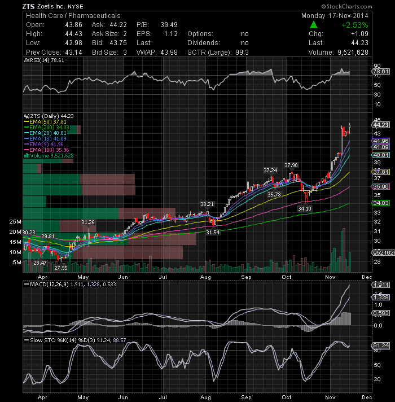Image resolution: width=395 pixels, height=402 pixels.
Task: Select the Prev Close value 43.14
Action: pos(73,53)
